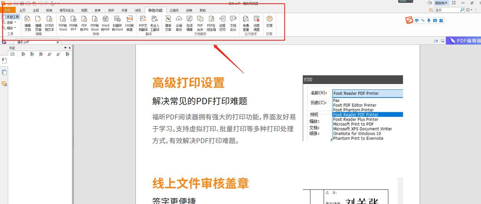Image resolution: width=481 pixels, height=204 pixels.
Task: Switch to the 放映 tab
Action: pos(189,10)
